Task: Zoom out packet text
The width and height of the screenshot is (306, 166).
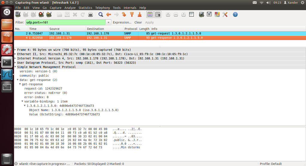Action: point(176,14)
